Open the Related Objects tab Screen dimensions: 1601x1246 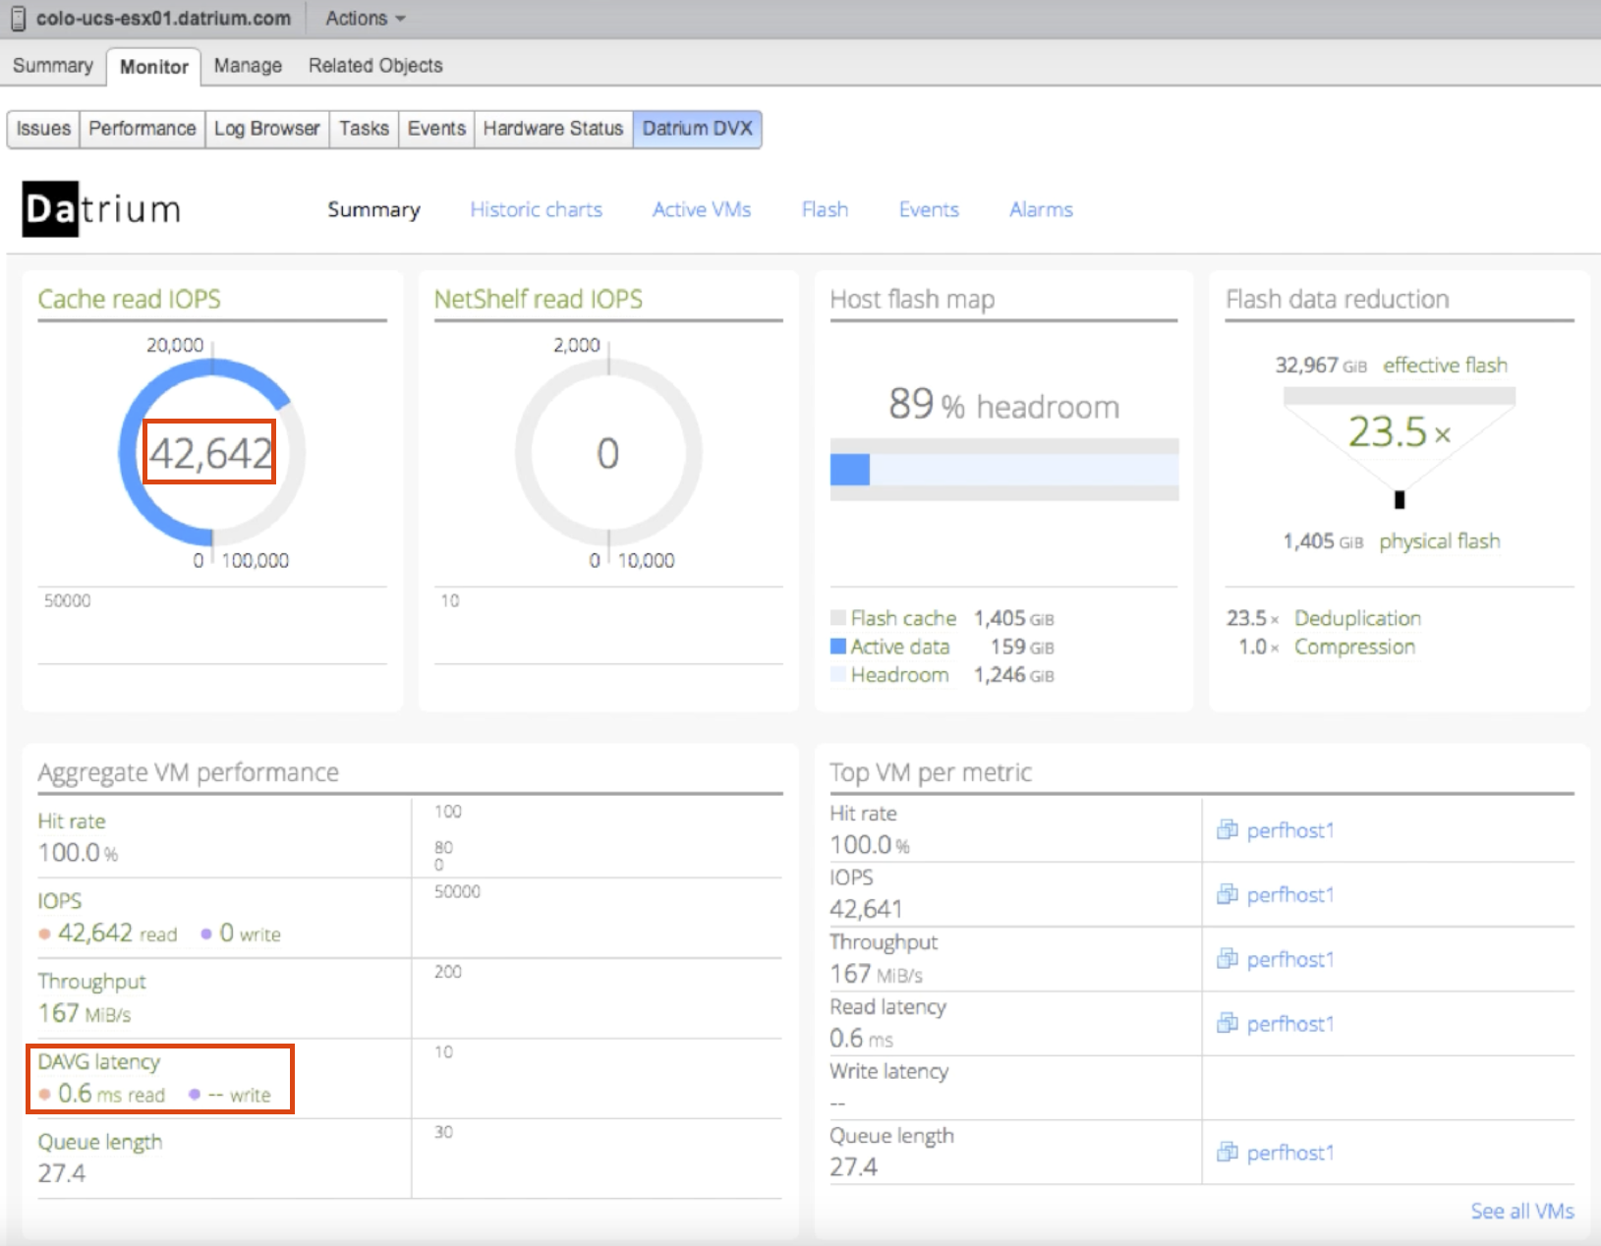[375, 66]
